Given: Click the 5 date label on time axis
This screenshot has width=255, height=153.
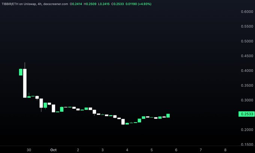Looking at the screenshot, I should [x=151, y=150].
